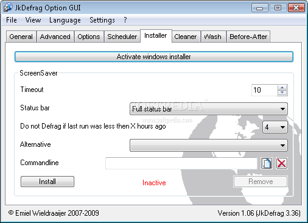
Task: Switch to the Before-After tab
Action: 248,37
